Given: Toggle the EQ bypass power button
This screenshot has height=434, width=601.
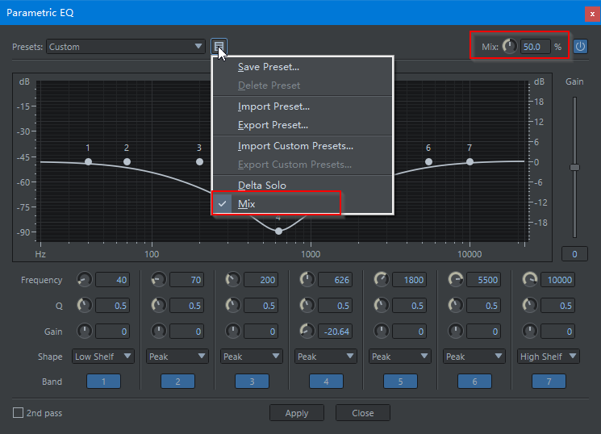Looking at the screenshot, I should [x=580, y=47].
